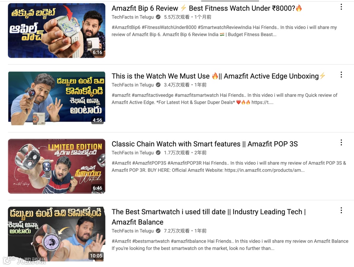Click verified badge on Active Edge video channel

(158, 85)
